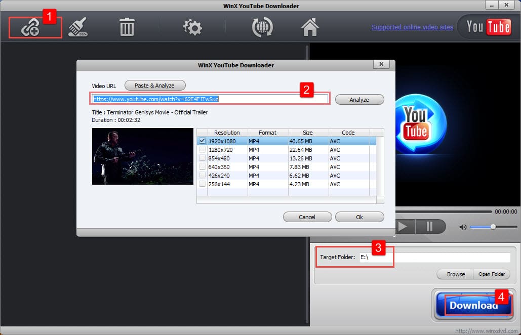Check the 426x240 resolution checkbox
Image resolution: width=521 pixels, height=335 pixels.
point(202,175)
